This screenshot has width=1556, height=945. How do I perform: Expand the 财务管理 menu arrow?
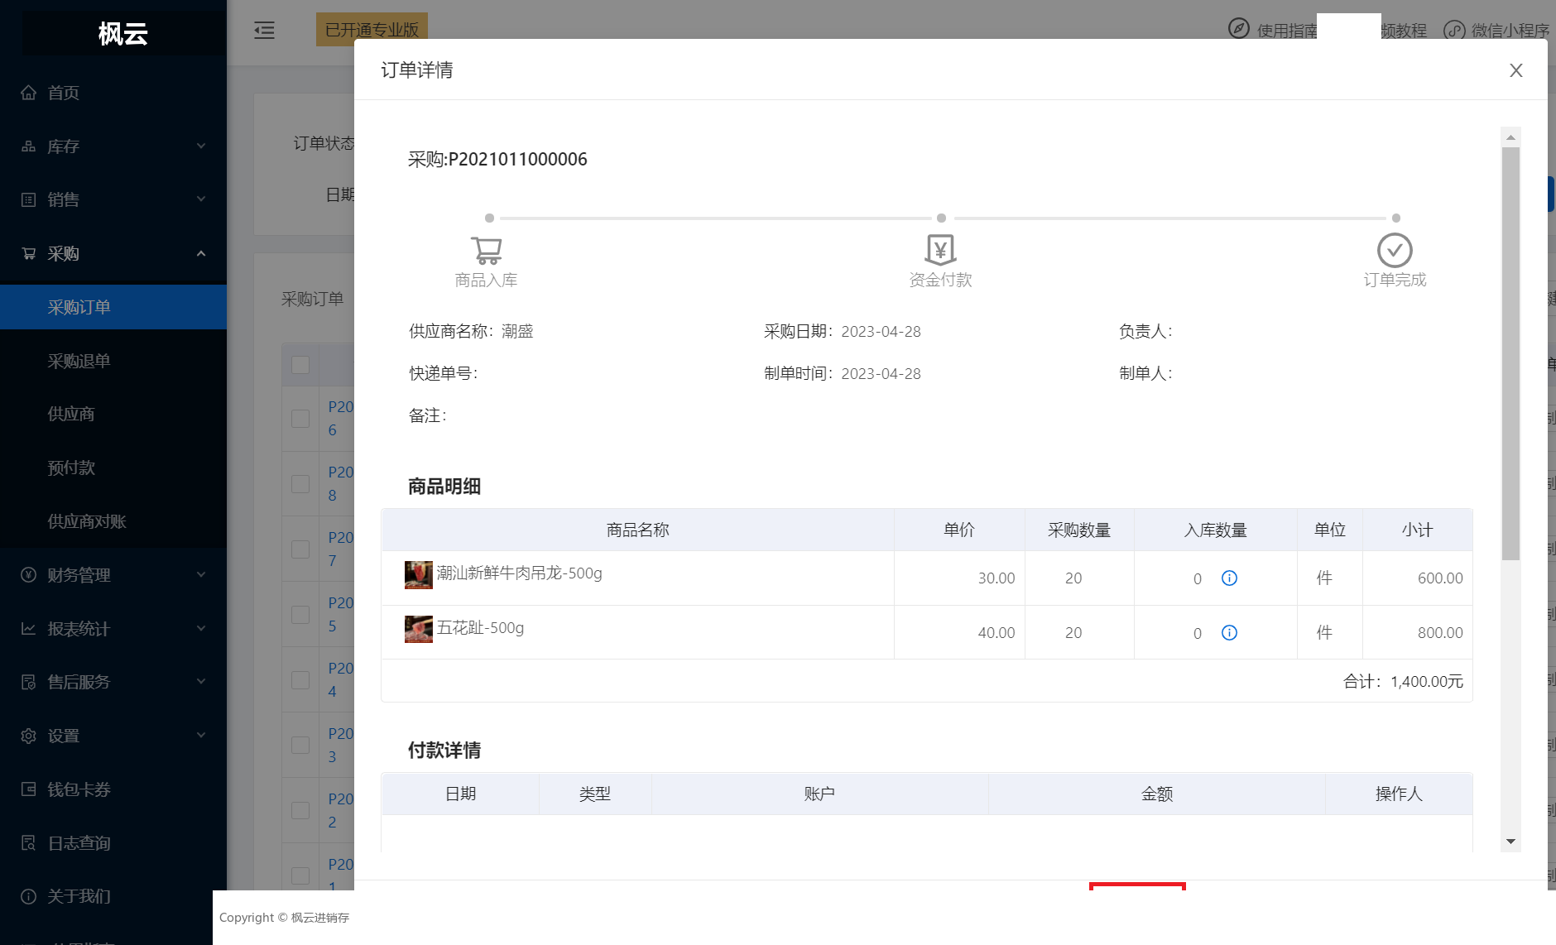click(201, 575)
